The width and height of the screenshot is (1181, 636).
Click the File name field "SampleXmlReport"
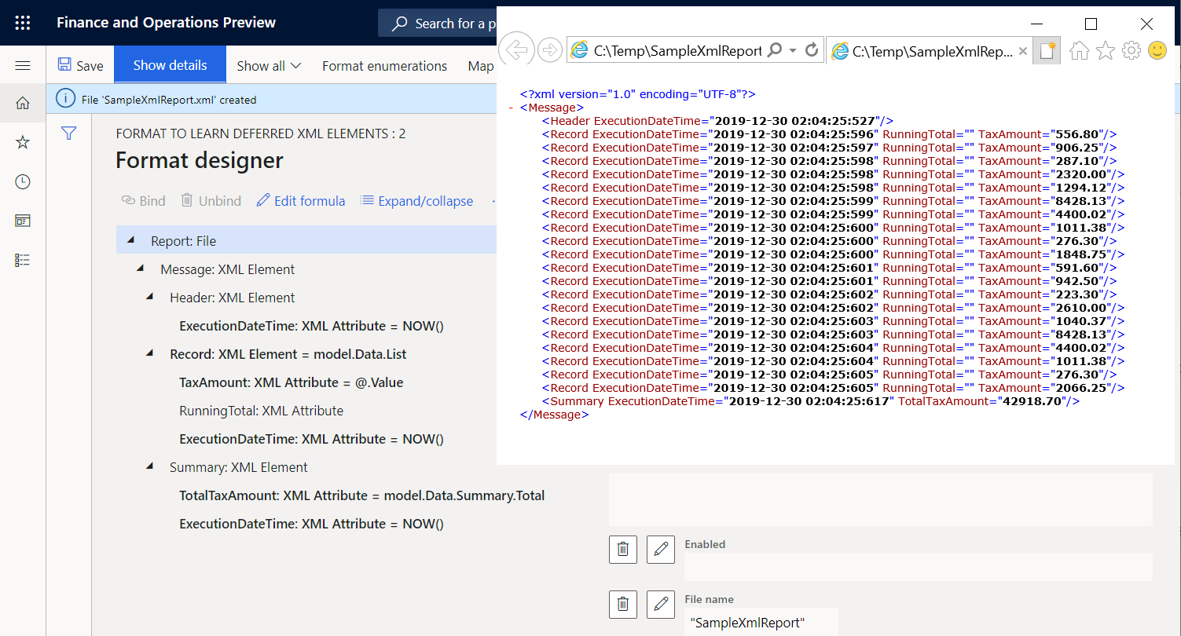[761, 622]
